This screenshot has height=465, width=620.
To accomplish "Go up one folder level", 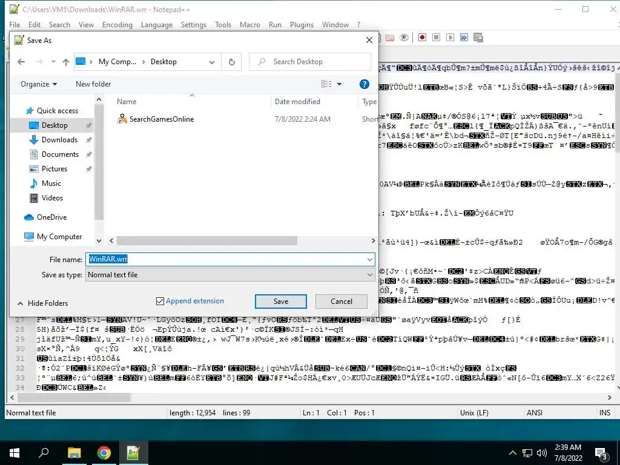I will (65, 62).
